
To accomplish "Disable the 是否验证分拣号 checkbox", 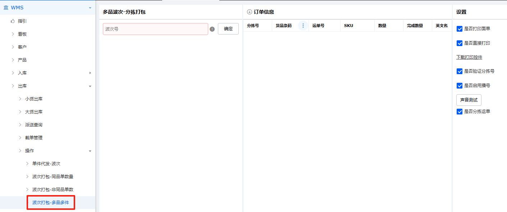I will [x=460, y=71].
